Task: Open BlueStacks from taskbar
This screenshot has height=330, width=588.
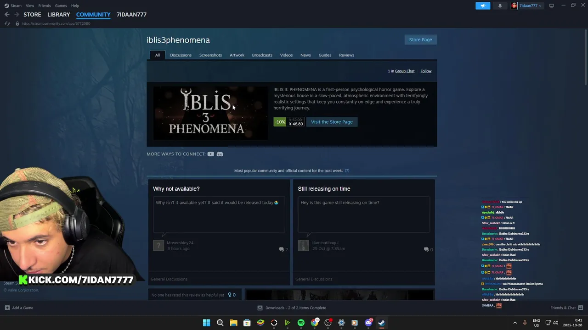Action: click(x=260, y=323)
